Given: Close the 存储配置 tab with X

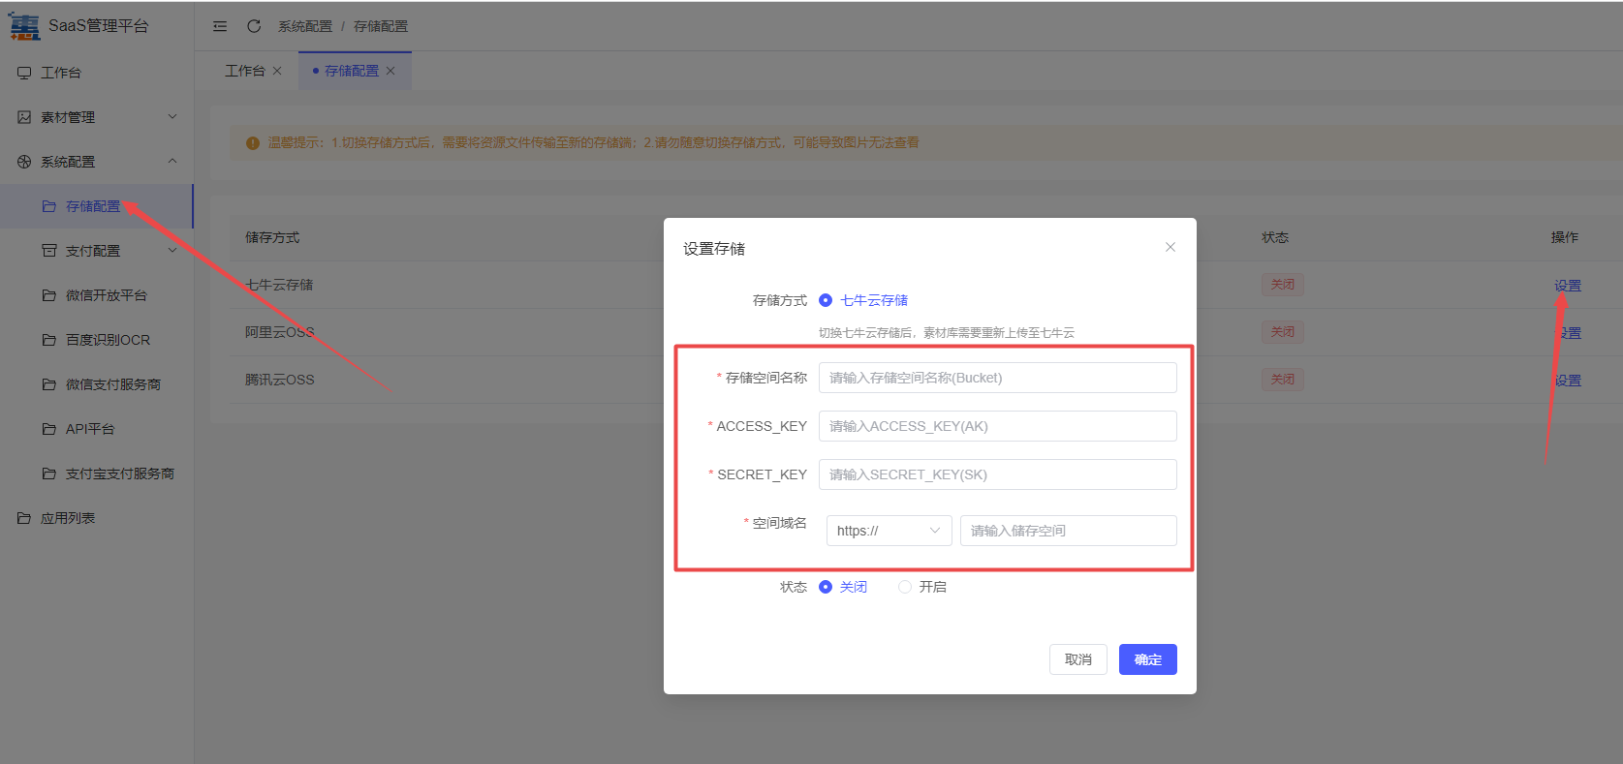Looking at the screenshot, I should pyautogui.click(x=390, y=71).
